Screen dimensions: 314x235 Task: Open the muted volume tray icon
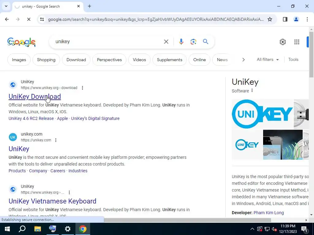click(274, 229)
